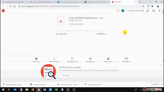Show hidden system tray icons
This screenshot has width=164, height=92.
pos(140,90)
